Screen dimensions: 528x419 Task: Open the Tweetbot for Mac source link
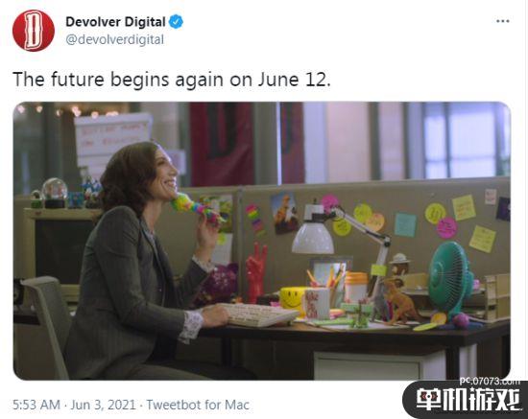tap(198, 405)
